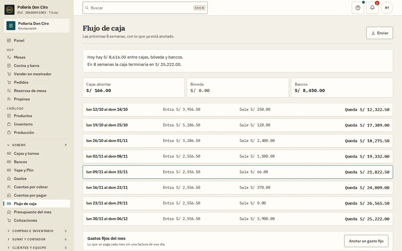This screenshot has width=402, height=251.
Task: Open the Cajas abiertas card
Action: click(134, 88)
